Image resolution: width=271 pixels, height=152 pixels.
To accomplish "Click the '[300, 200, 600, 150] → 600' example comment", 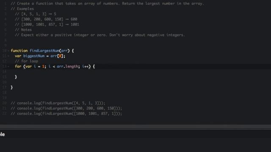I will click(x=46, y=19).
